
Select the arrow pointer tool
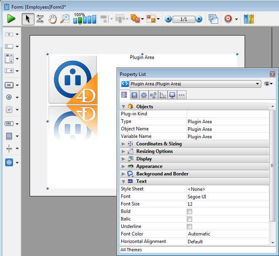click(27, 19)
